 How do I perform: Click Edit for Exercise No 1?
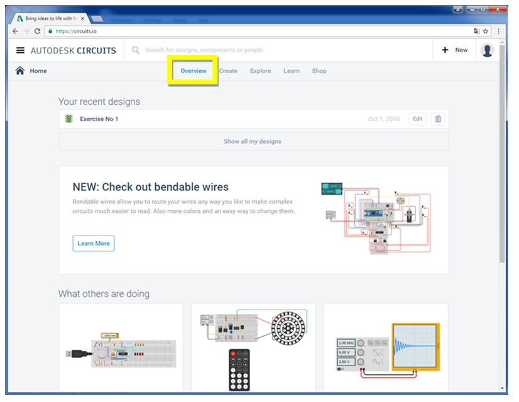417,119
